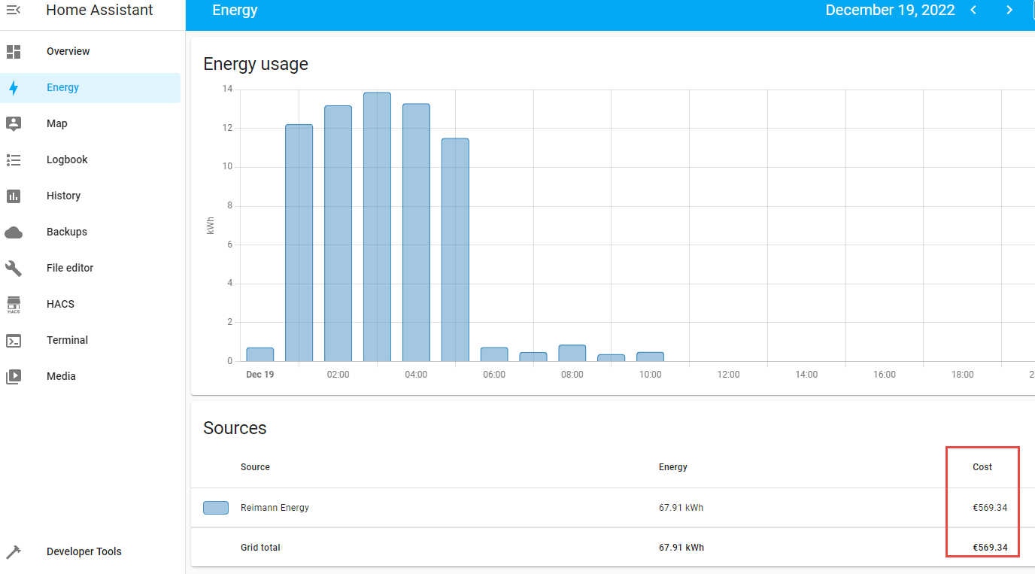Open the Logbook menu item
The image size is (1035, 574).
pos(67,159)
